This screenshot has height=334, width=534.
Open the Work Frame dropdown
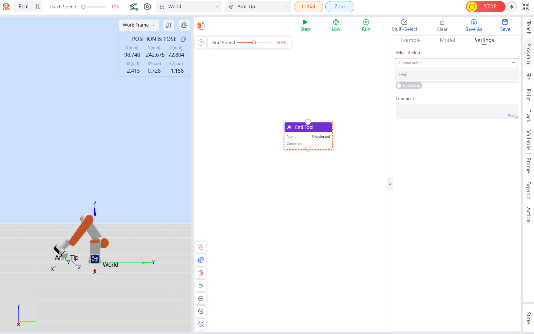(x=139, y=25)
